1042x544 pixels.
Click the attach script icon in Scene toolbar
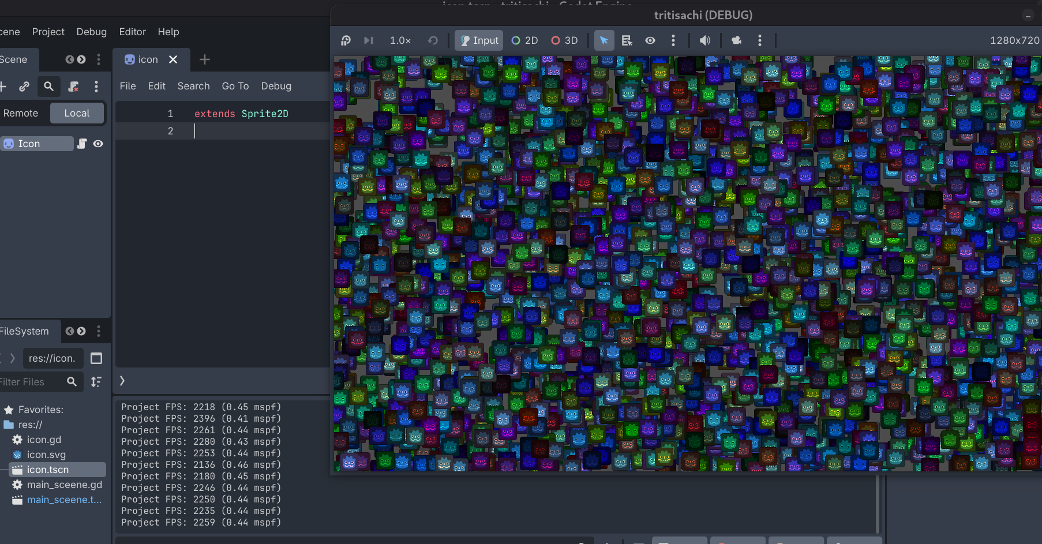click(x=73, y=87)
